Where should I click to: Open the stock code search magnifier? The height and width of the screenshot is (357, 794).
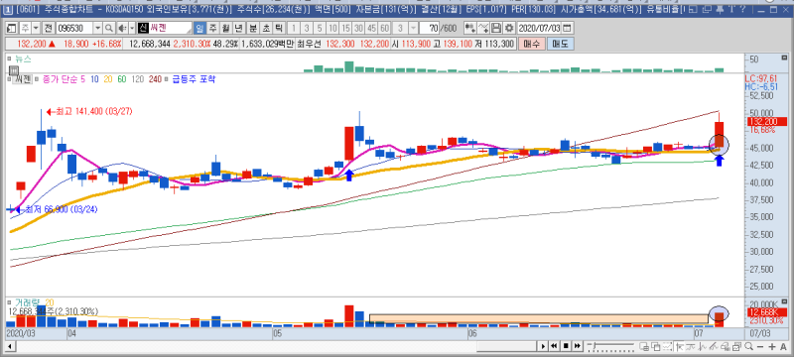pyautogui.click(x=109, y=28)
